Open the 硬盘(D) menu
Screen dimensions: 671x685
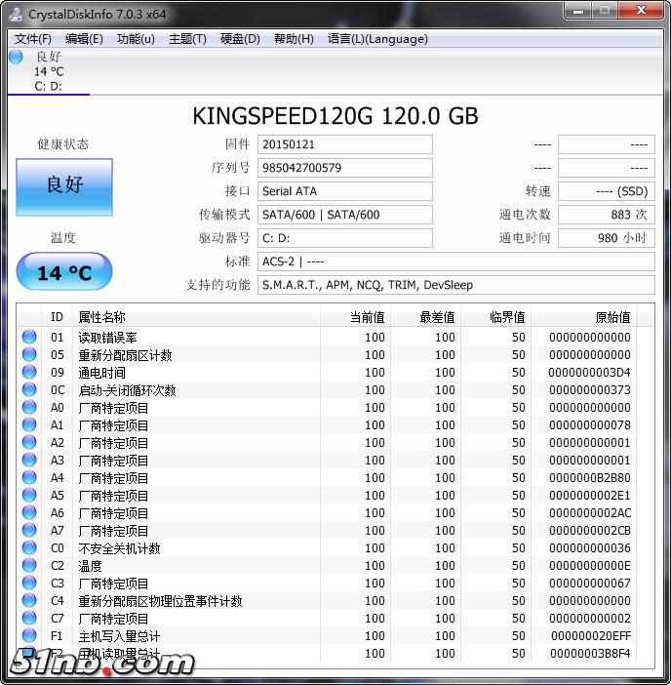coord(240,39)
